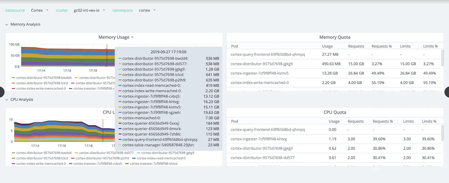Screen dimensions: 449x183
Task: Open the gc02-int-ves-io cluster dropdown
Action: point(89,10)
